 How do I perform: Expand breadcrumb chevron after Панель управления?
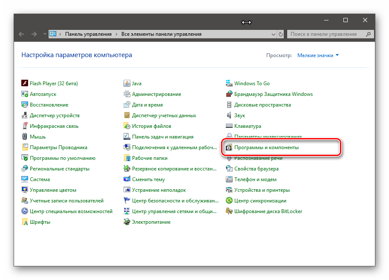[116, 34]
